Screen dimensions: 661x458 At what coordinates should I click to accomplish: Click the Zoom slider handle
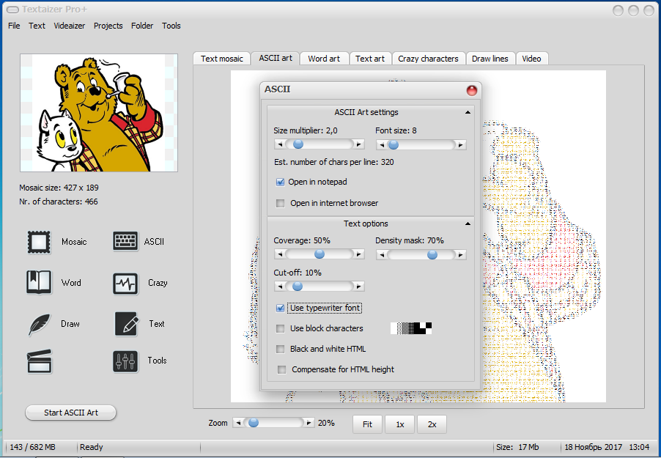coord(254,423)
